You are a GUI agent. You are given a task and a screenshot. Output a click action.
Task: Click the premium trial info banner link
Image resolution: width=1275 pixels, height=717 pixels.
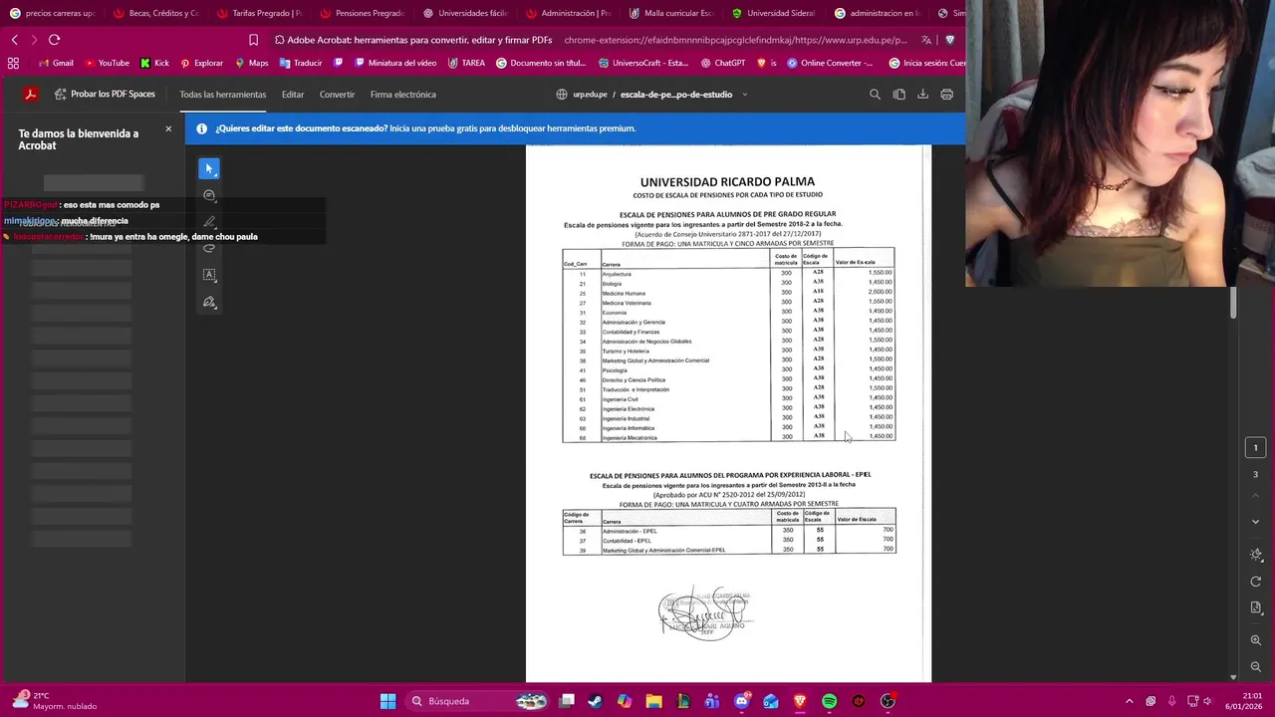[512, 128]
